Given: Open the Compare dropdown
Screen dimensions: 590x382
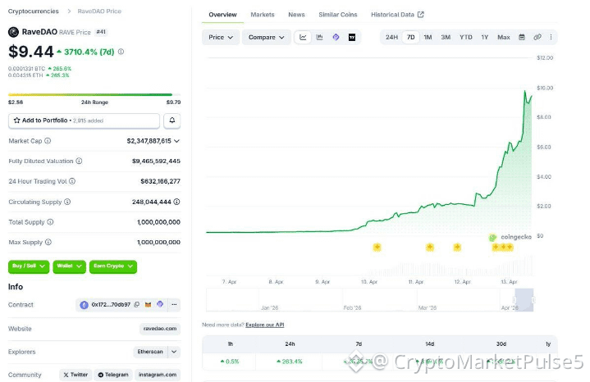Looking at the screenshot, I should (x=266, y=37).
